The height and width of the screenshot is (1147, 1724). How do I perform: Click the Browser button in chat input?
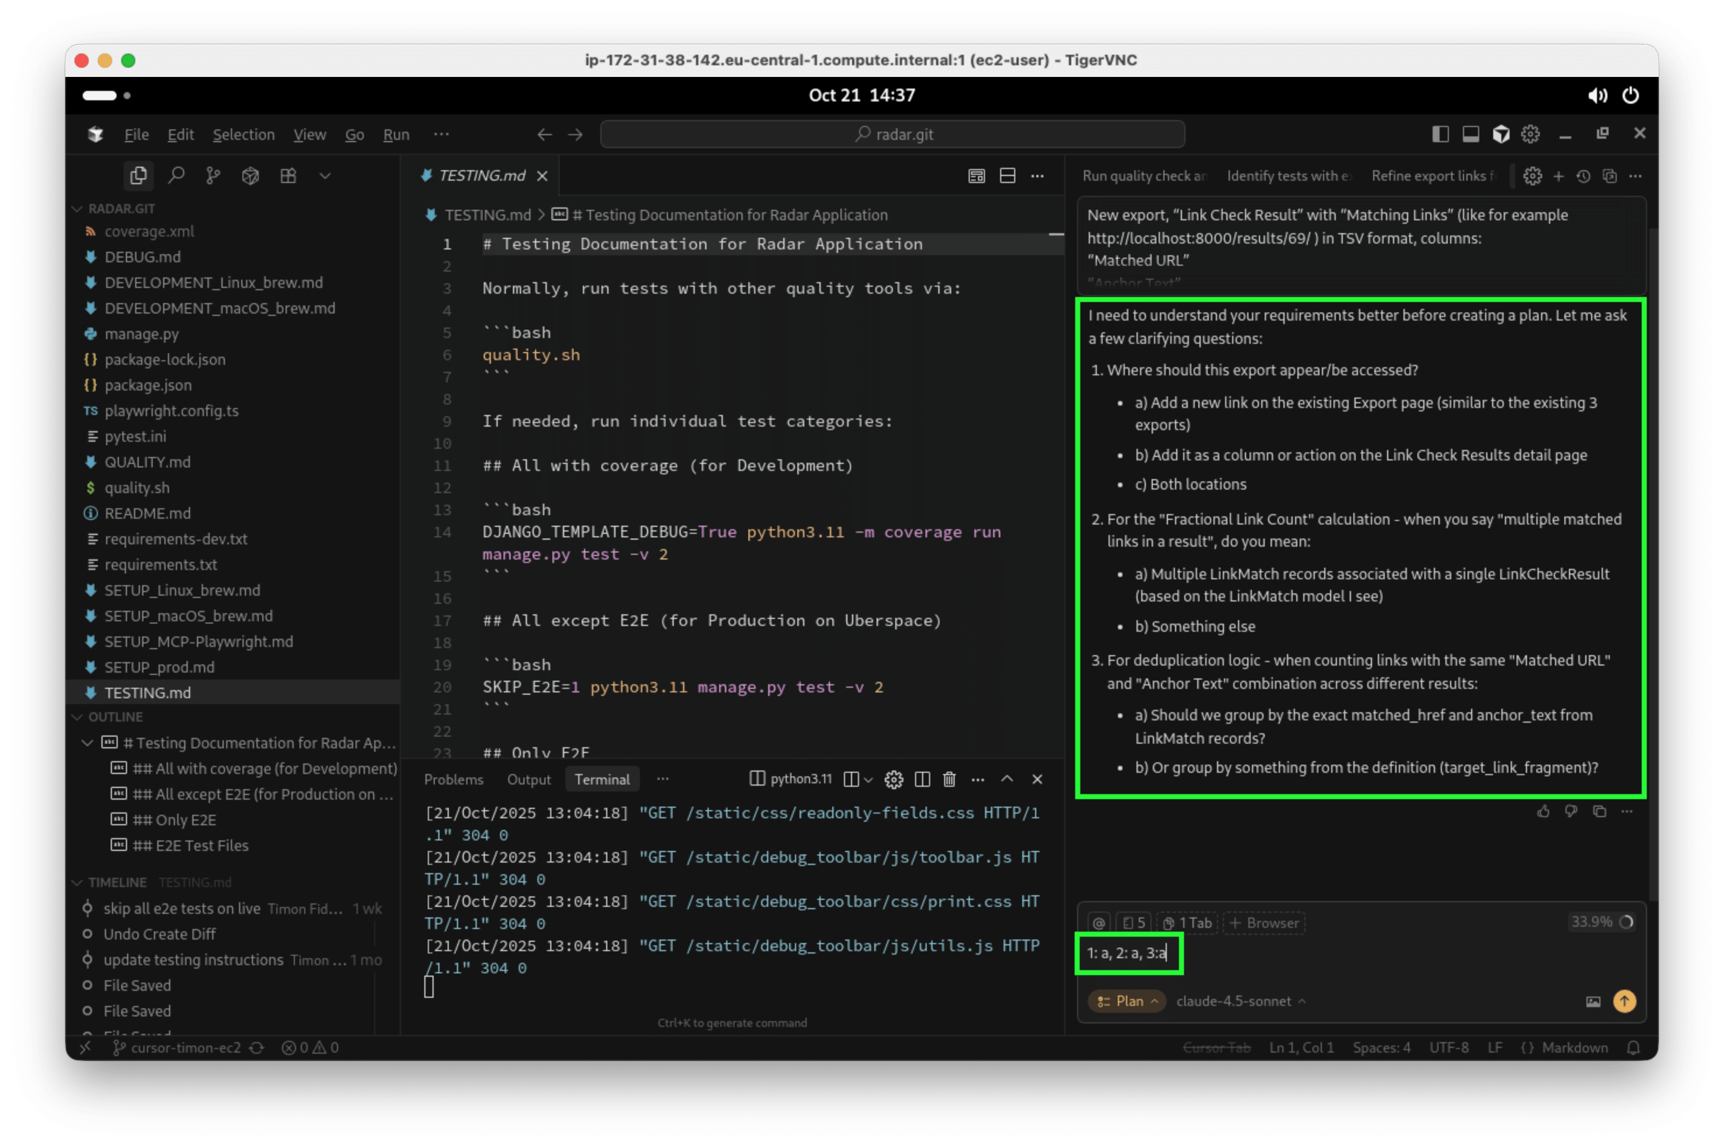click(1264, 923)
